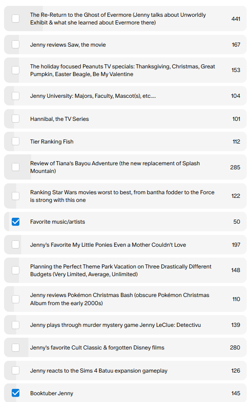Check the Ghost of Evermore poll option
This screenshot has height=402, width=249.
[x=16, y=19]
